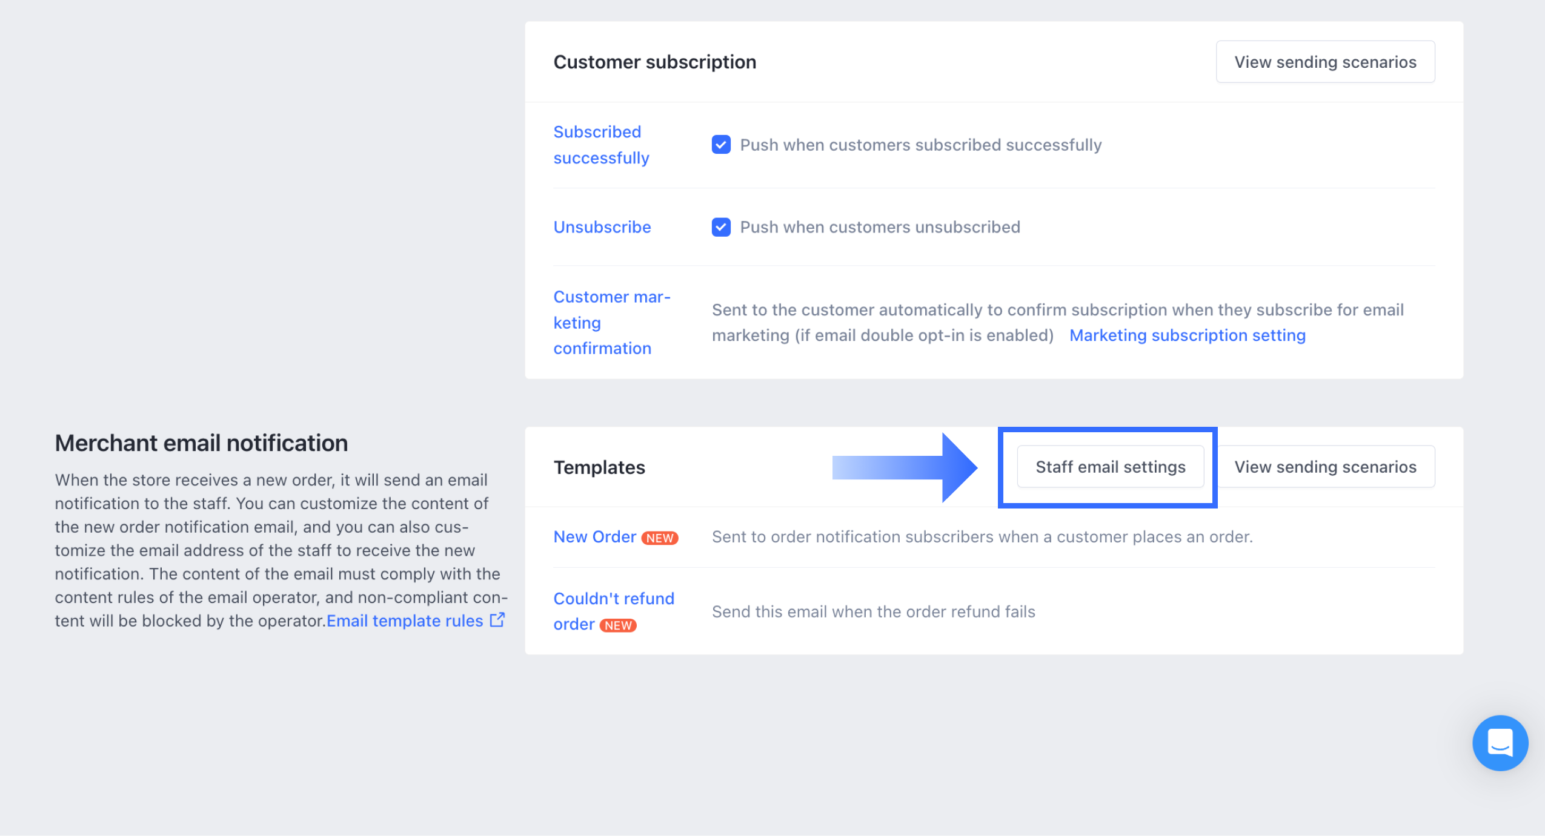This screenshot has width=1545, height=836.
Task: Click the Merchant email notification heading
Action: 201,443
